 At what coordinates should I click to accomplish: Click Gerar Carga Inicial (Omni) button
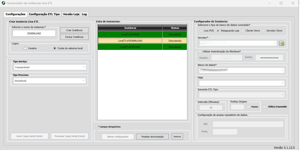coord(29,136)
